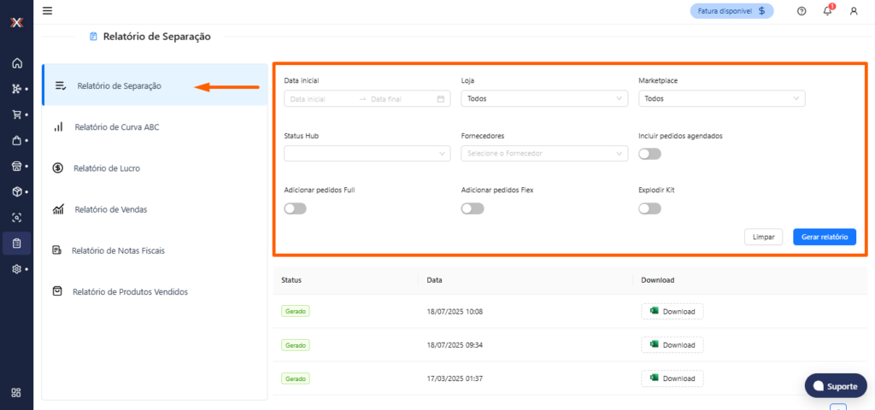The width and height of the screenshot is (875, 410).
Task: Download the 18/07/2025 10:08 report
Action: (672, 311)
